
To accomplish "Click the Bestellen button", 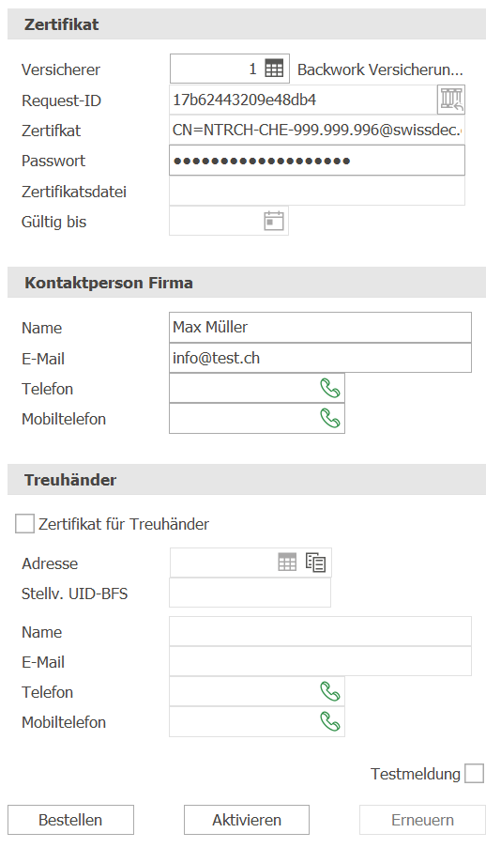I will pyautogui.click(x=70, y=820).
